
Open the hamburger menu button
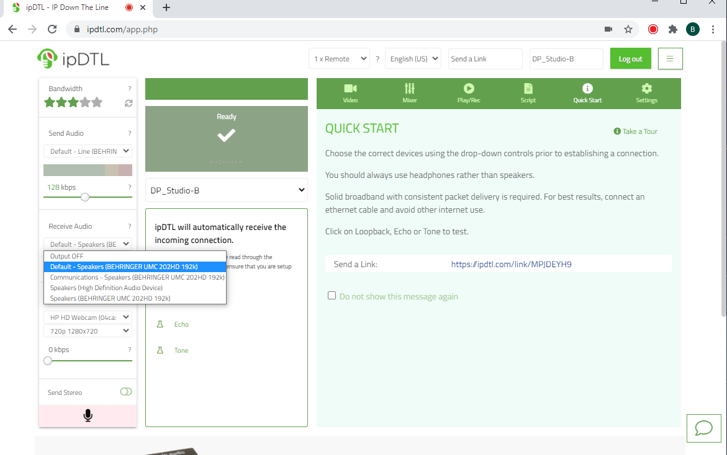670,59
